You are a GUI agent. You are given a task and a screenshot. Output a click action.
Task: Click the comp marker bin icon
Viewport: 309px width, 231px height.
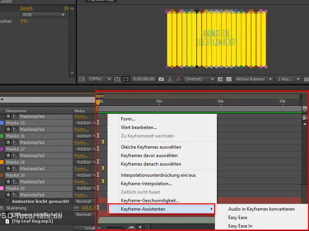tap(305, 109)
